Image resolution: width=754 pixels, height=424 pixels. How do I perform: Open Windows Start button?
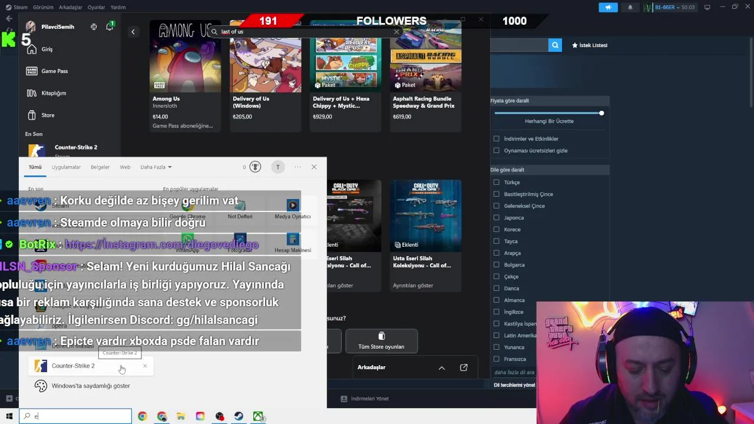click(9, 416)
